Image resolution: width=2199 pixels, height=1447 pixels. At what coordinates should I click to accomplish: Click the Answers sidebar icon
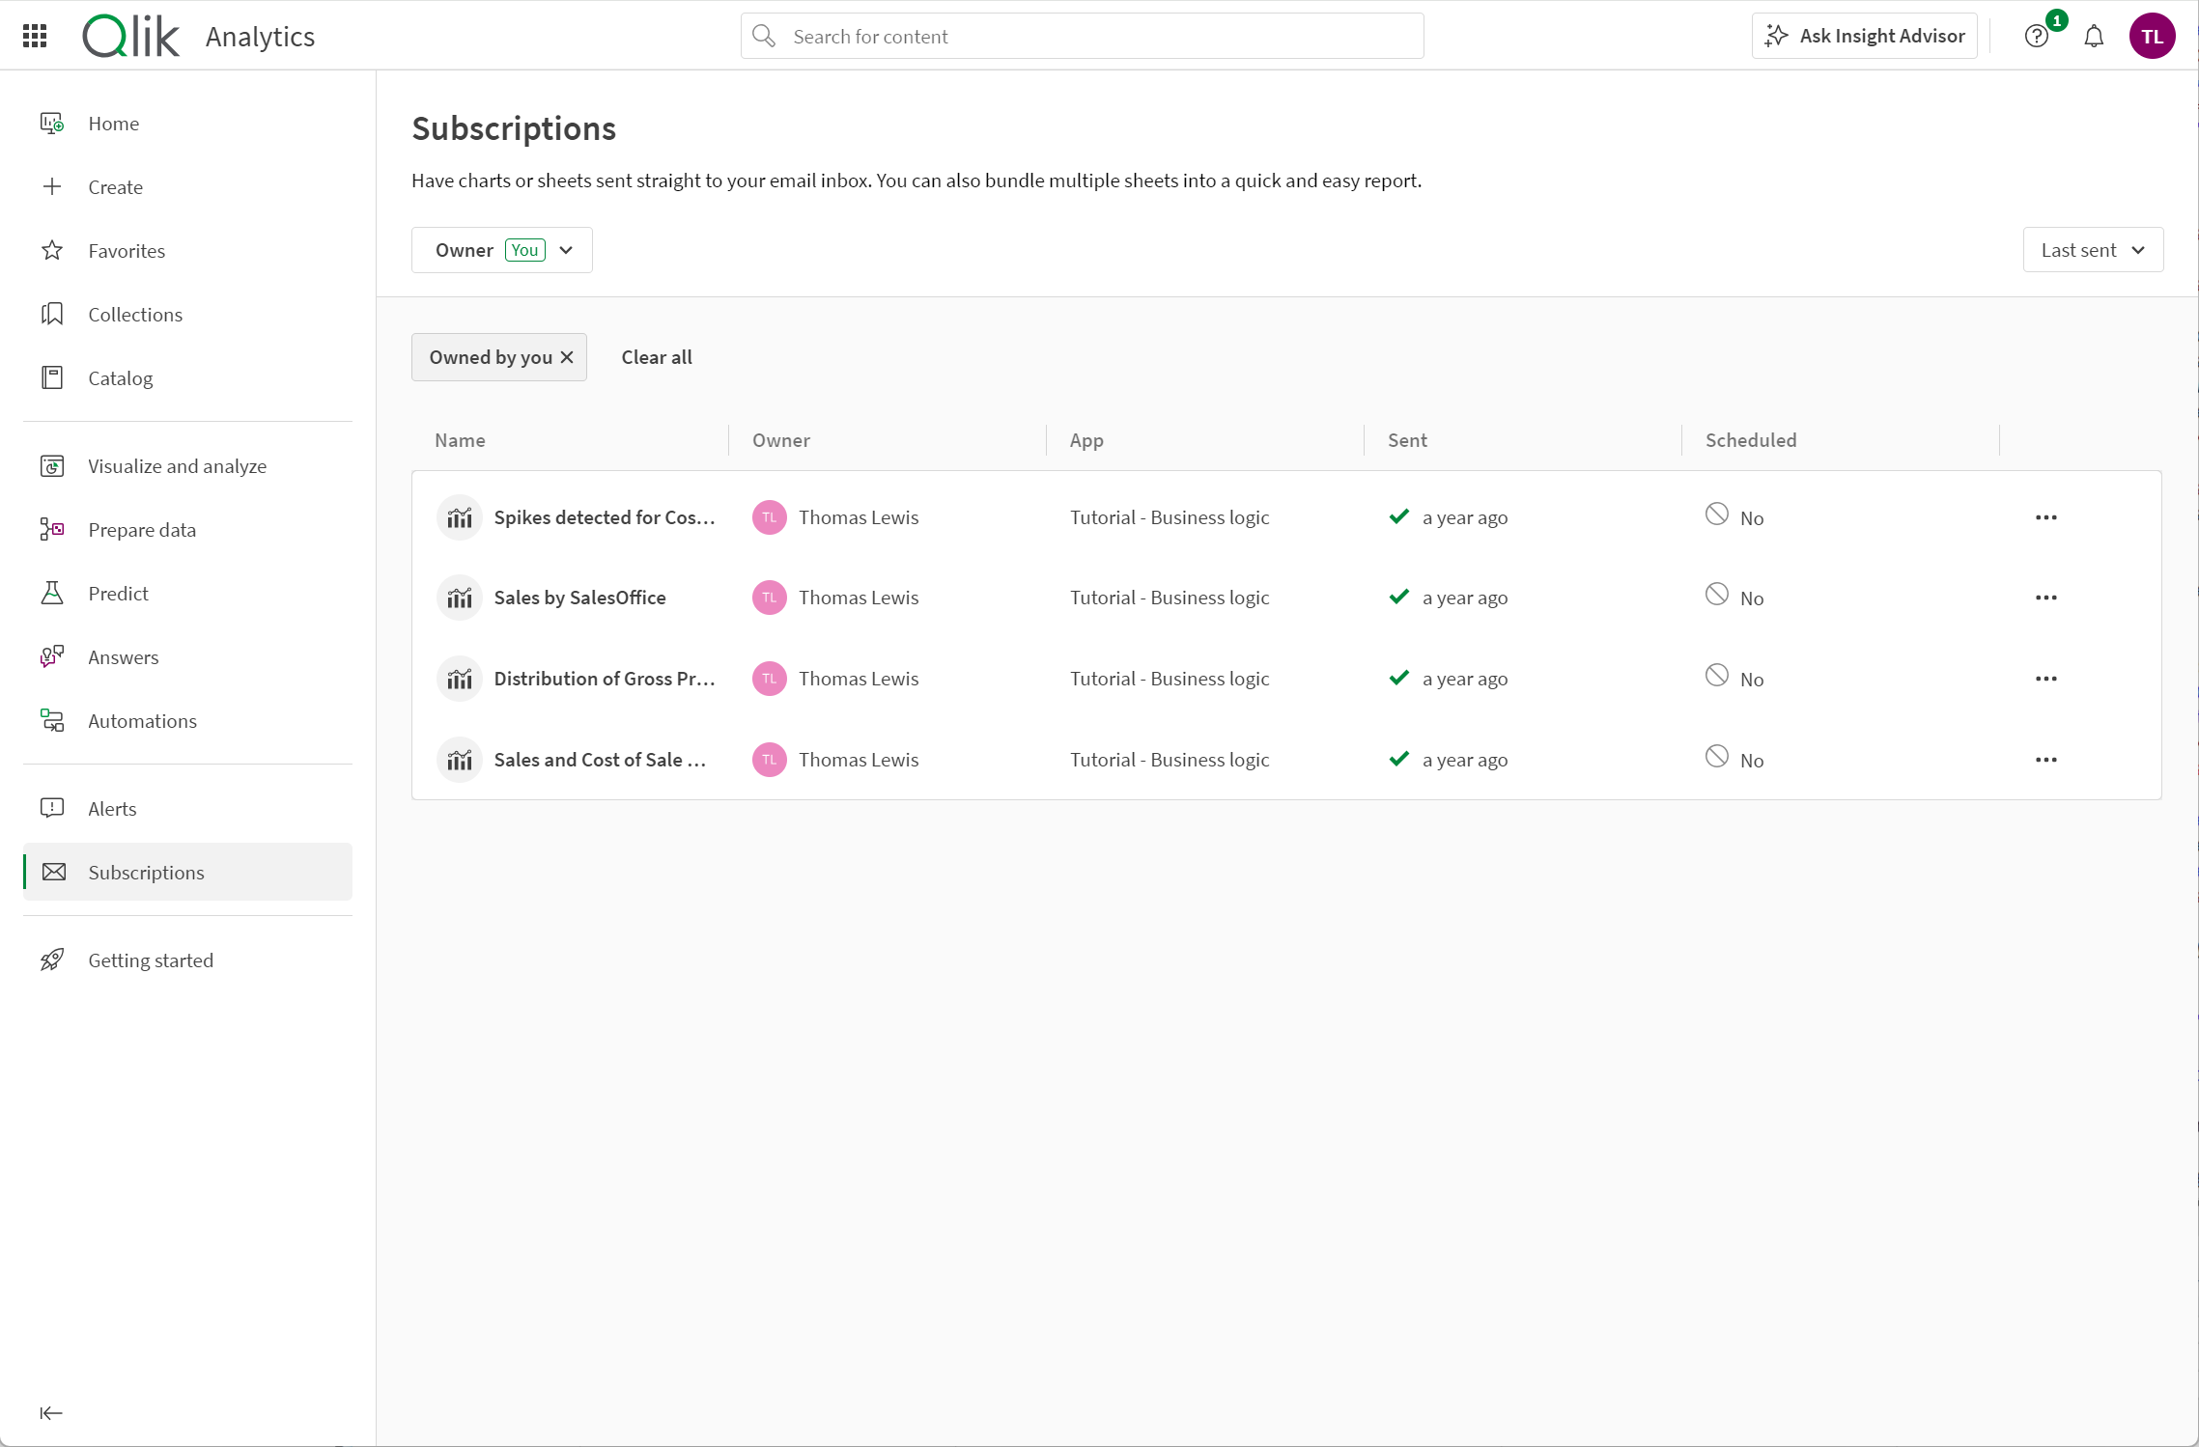[x=55, y=655]
